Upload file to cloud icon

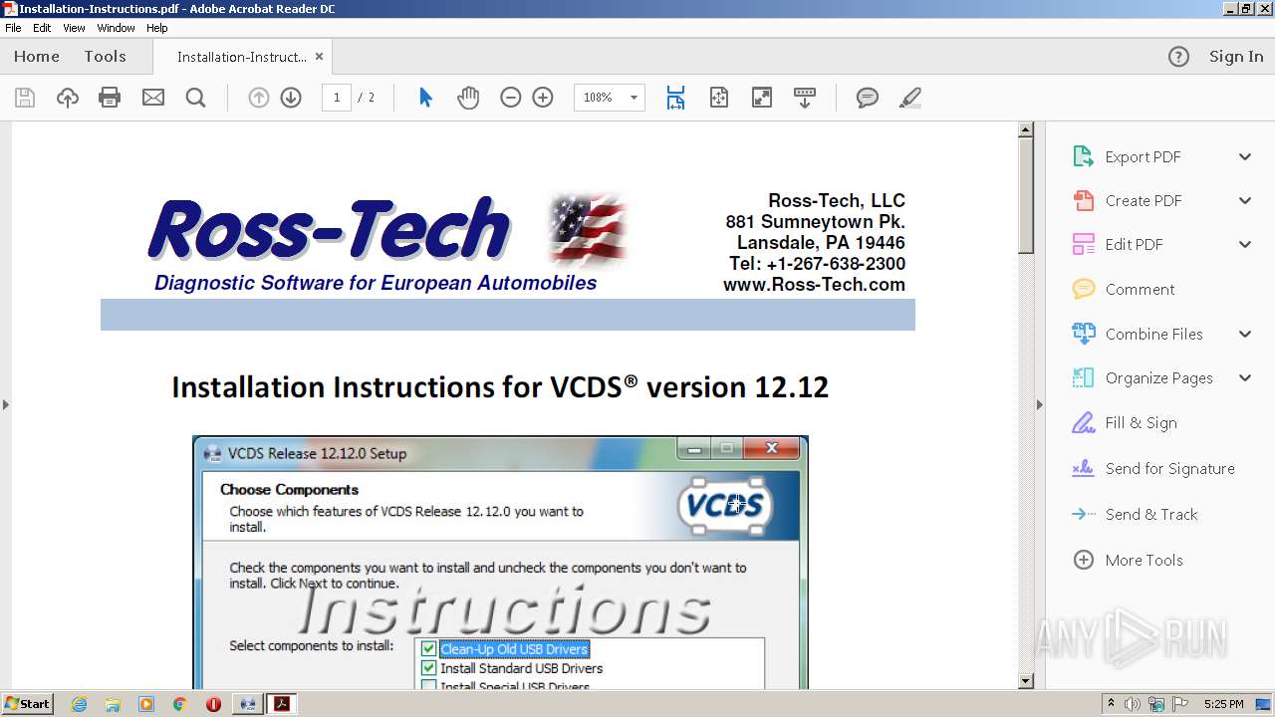click(x=68, y=98)
